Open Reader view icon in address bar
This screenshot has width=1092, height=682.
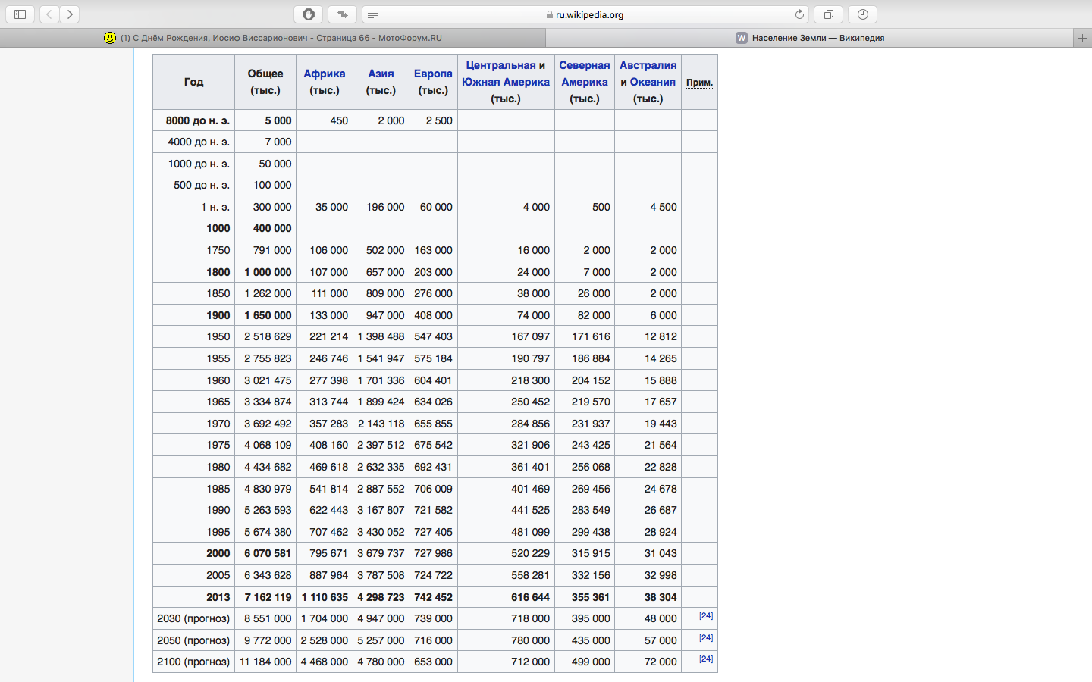(x=373, y=14)
